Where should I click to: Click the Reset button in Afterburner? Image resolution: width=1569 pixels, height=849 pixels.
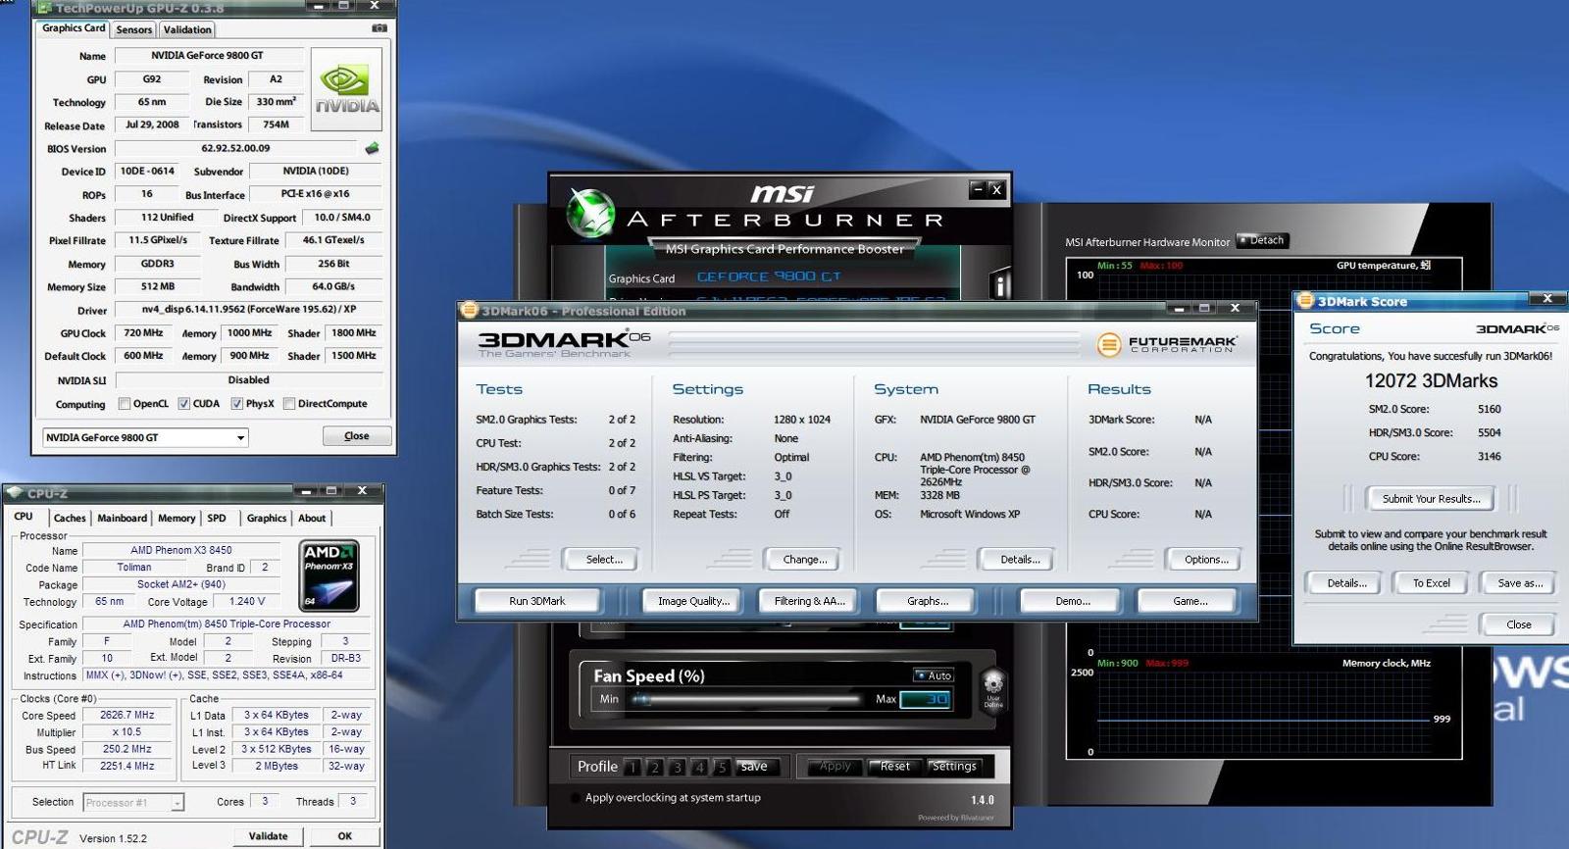click(x=894, y=767)
